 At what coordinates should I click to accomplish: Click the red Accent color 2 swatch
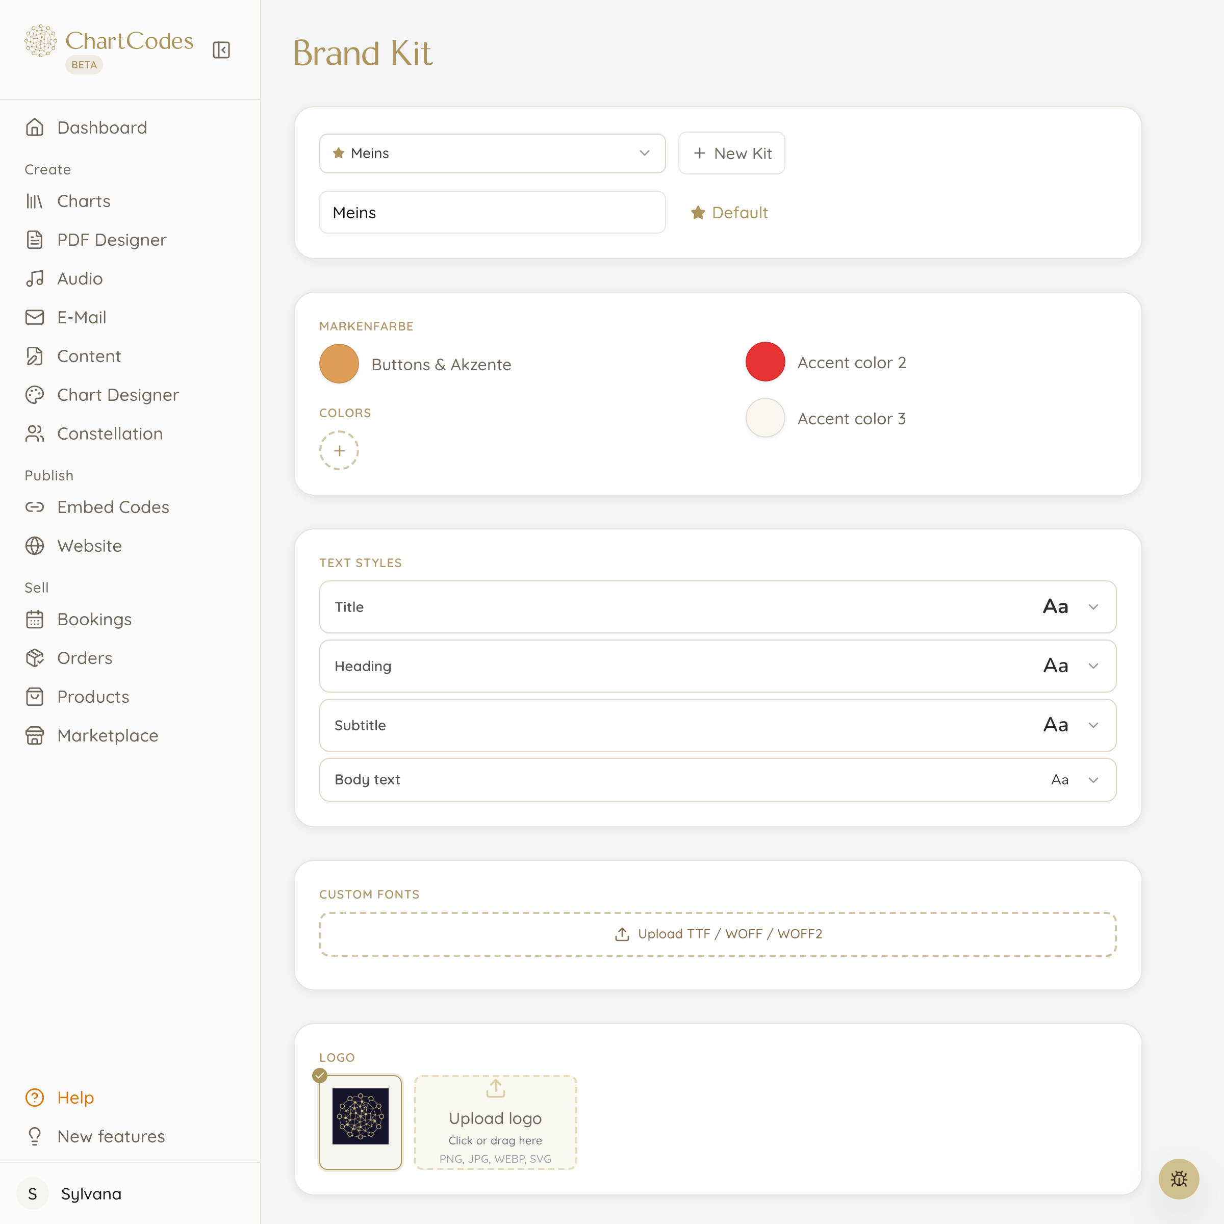[x=764, y=362]
